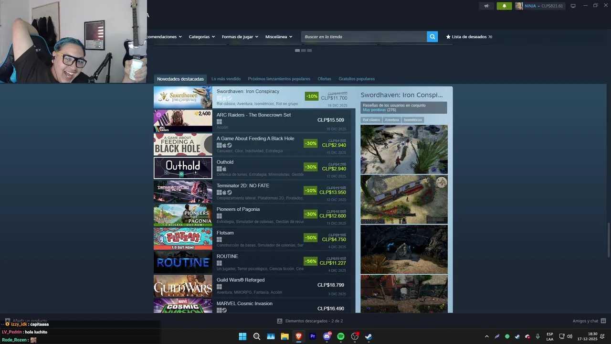Select first carousel page indicator

pos(297,50)
